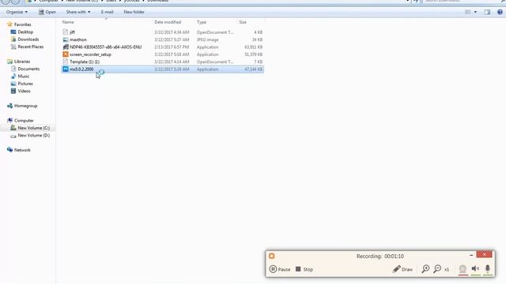Toggle the webcam in recorder
506x284 pixels.
click(463, 269)
